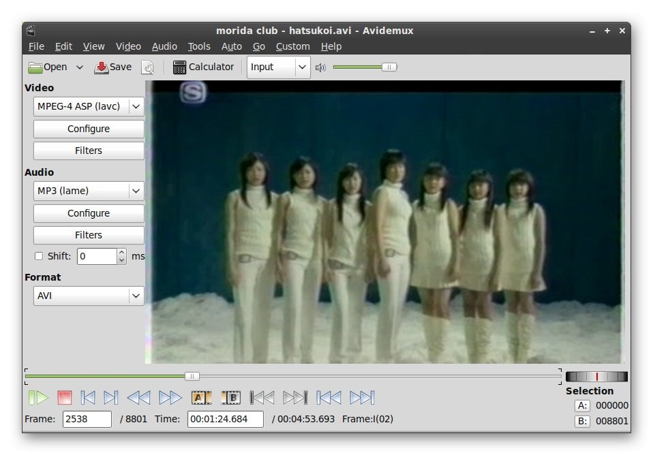Jump to the previous black frame
653x455 pixels.
tap(262, 398)
